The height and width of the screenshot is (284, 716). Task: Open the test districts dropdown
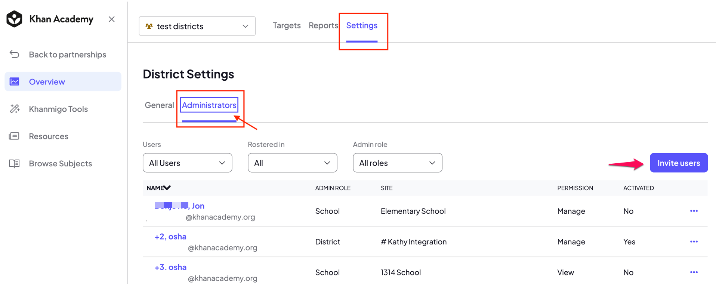pos(197,26)
